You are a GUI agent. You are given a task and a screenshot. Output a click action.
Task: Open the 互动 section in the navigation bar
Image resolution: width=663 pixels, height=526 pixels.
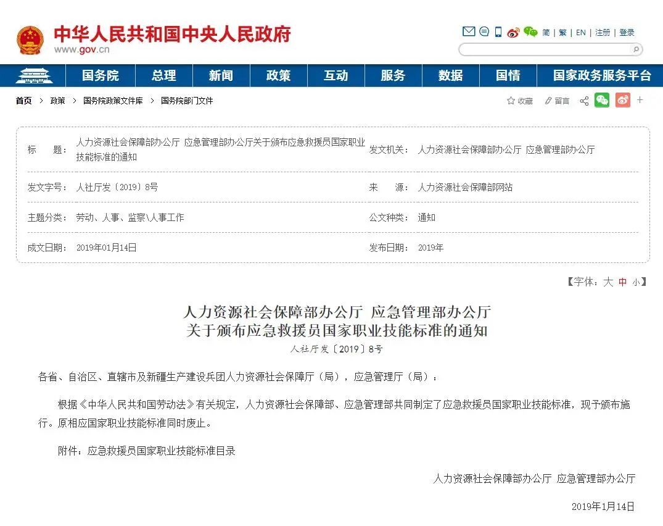[x=336, y=75]
